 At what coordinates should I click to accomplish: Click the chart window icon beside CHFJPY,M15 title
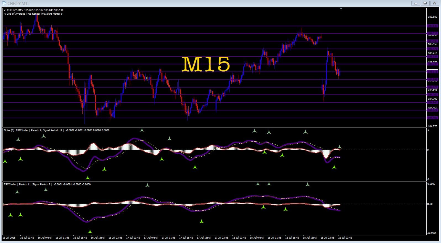4,3
